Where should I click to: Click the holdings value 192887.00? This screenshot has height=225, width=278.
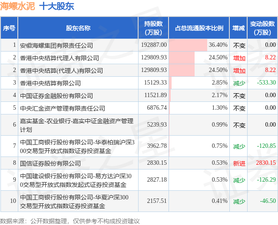[x=154, y=45]
